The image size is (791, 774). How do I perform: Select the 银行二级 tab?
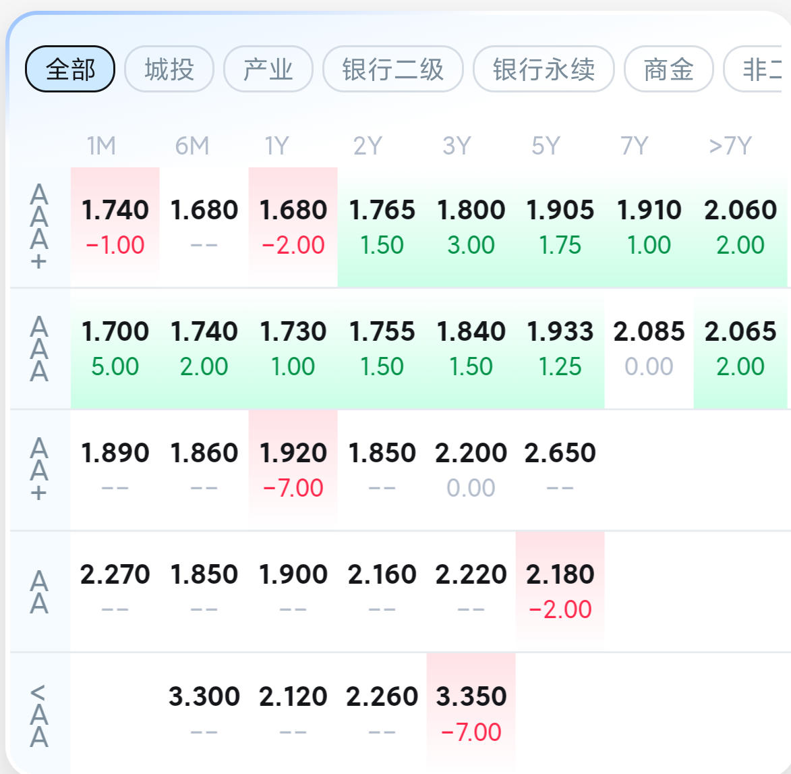[x=392, y=69]
